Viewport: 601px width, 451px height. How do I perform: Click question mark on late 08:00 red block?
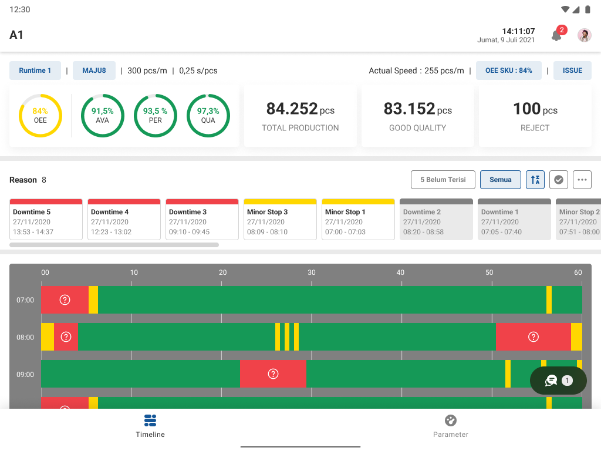tap(533, 336)
